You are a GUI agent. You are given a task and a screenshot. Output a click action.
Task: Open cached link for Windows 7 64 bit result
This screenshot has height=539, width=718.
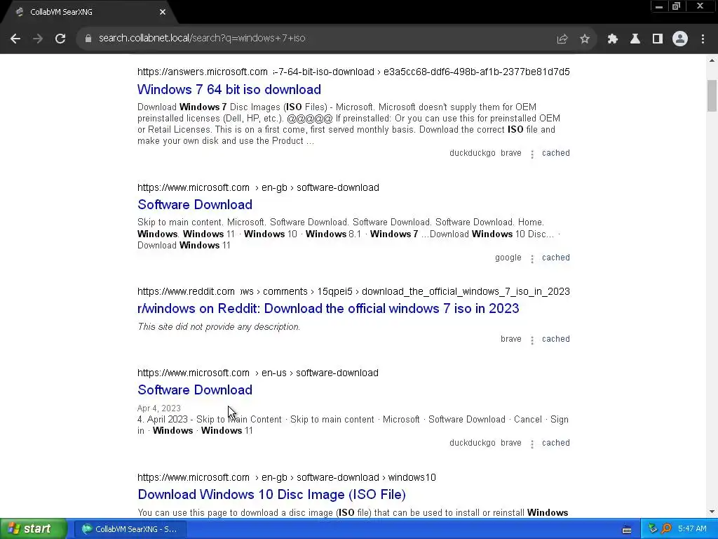point(556,153)
